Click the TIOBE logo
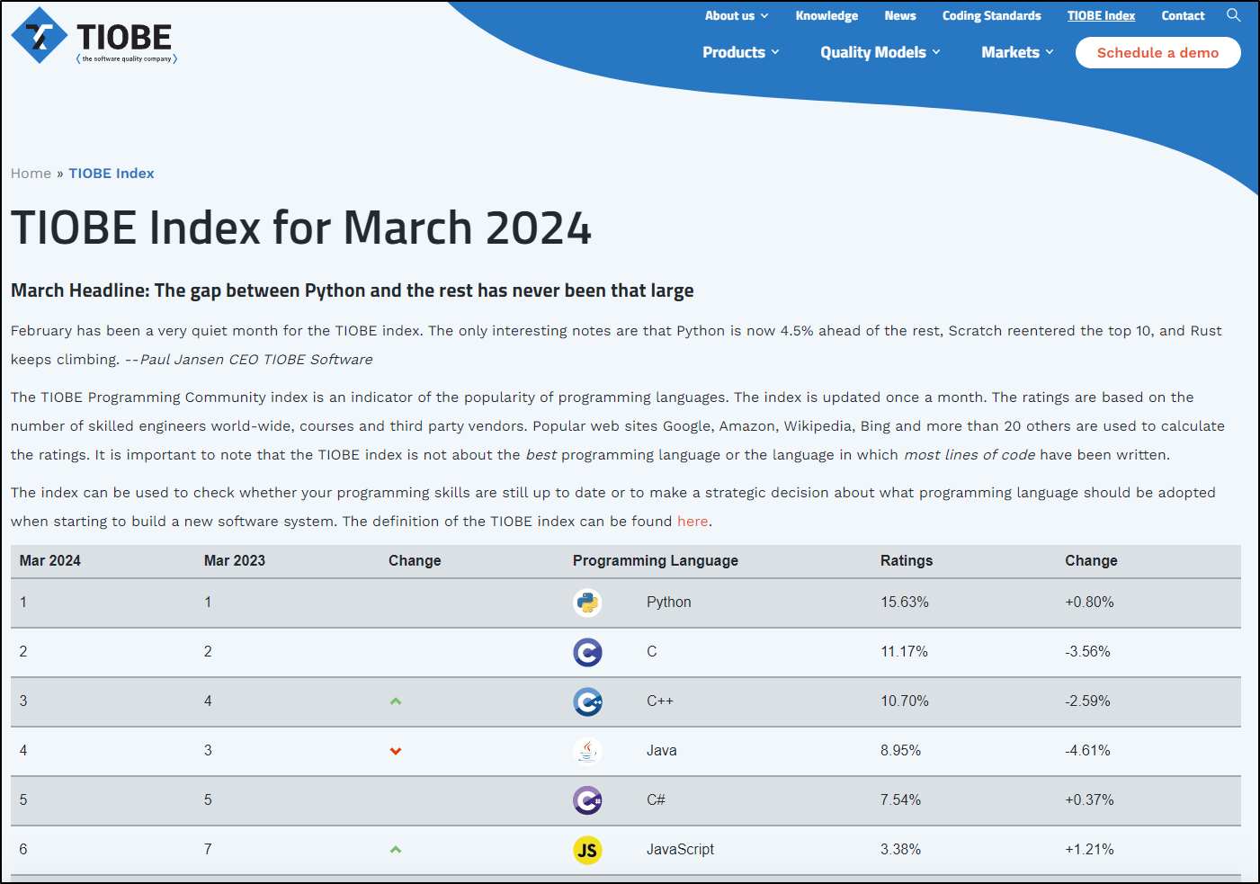Viewport: 1260px width, 884px height. pos(94,36)
